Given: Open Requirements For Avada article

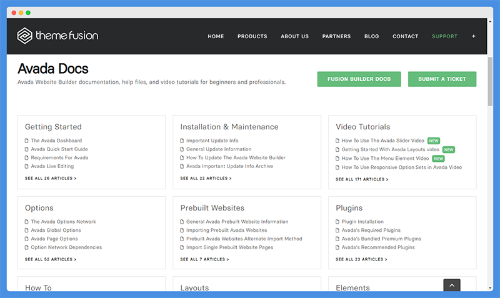Looking at the screenshot, I should (59, 158).
